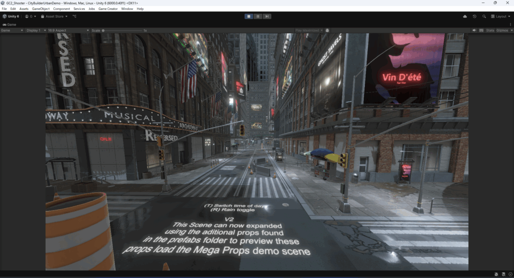Click the three-dot Game view options menu
Image resolution: width=514 pixels, height=278 pixels.
510,24
